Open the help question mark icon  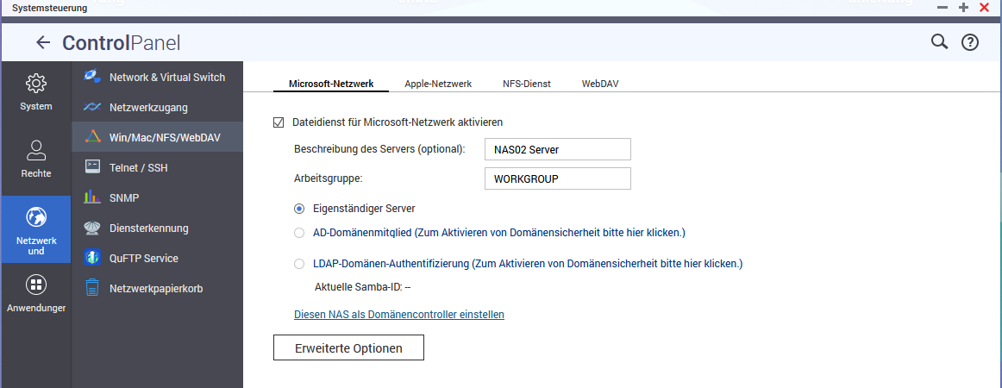click(970, 42)
